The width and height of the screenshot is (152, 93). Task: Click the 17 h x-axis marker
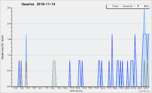(109, 88)
